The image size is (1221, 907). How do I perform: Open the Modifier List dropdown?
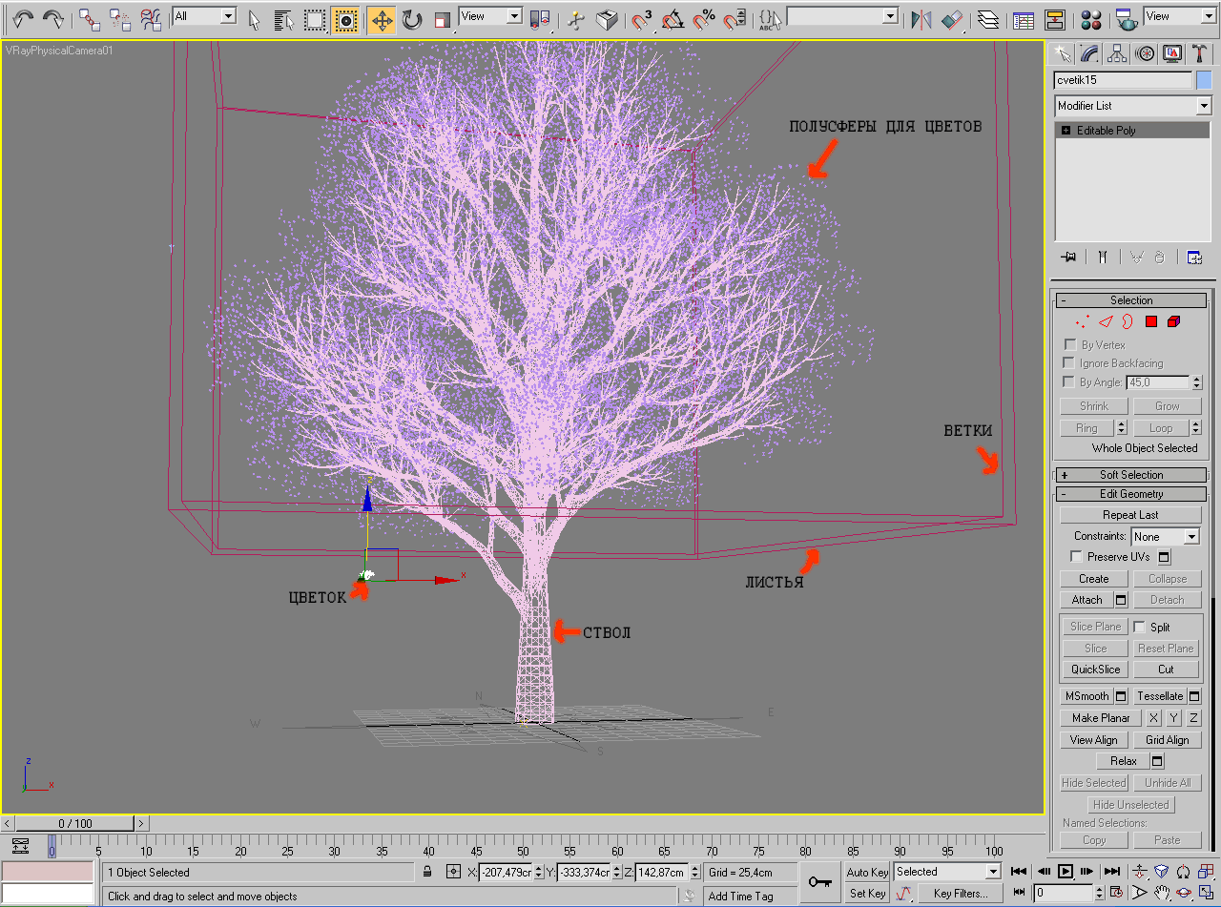click(1132, 106)
